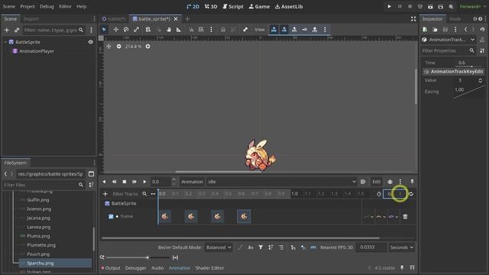Open Bezier Default Mode Balanced dropdown
This screenshot has height=275, width=489.
[x=219, y=247]
